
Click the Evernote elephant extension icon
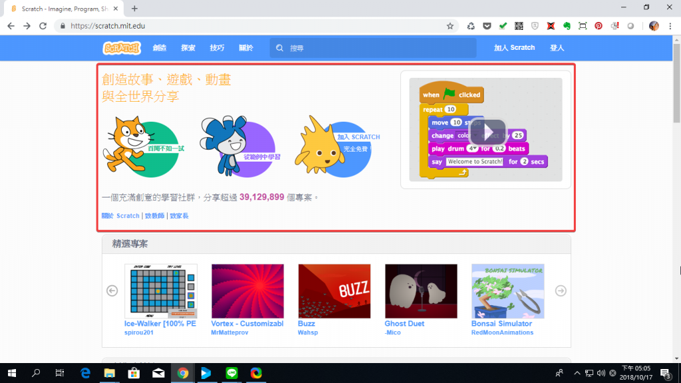tap(567, 26)
